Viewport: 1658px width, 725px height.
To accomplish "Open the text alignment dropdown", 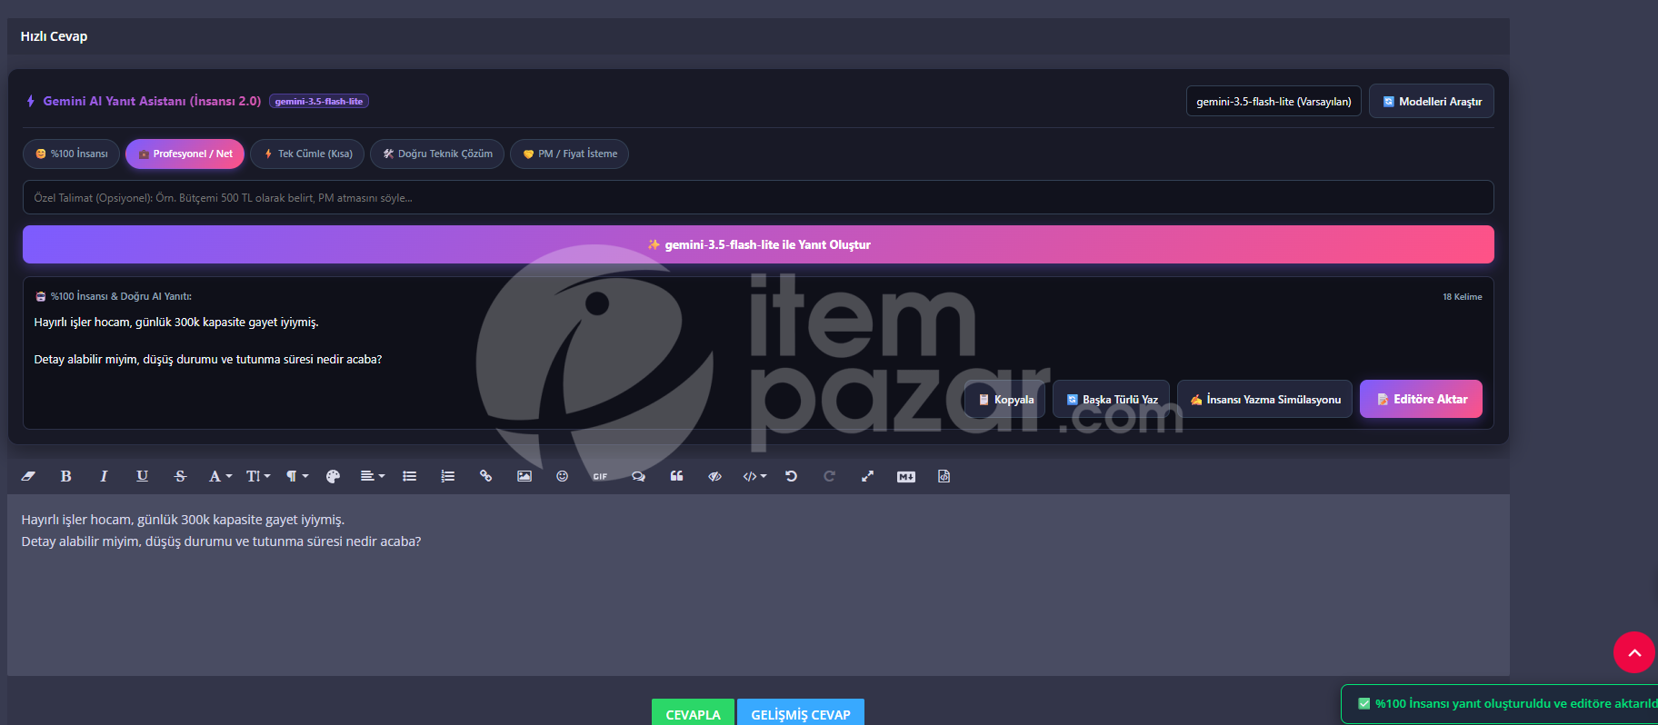I will [x=372, y=476].
